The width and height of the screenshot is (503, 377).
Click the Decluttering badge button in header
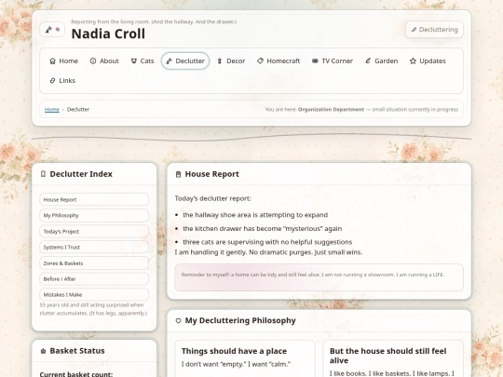click(434, 30)
